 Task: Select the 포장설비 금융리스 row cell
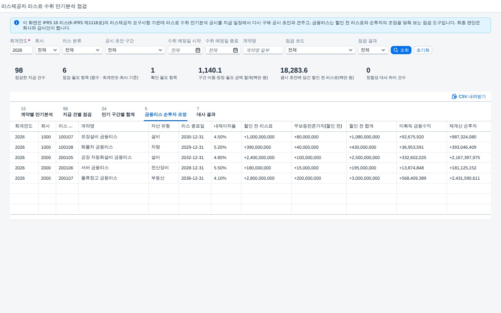click(113, 137)
